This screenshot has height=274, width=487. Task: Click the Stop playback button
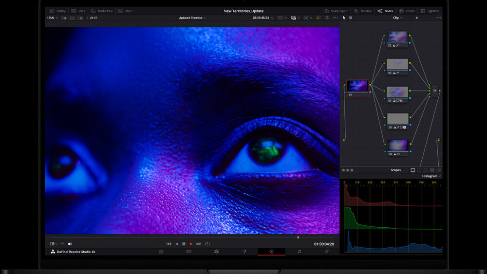[x=184, y=244]
